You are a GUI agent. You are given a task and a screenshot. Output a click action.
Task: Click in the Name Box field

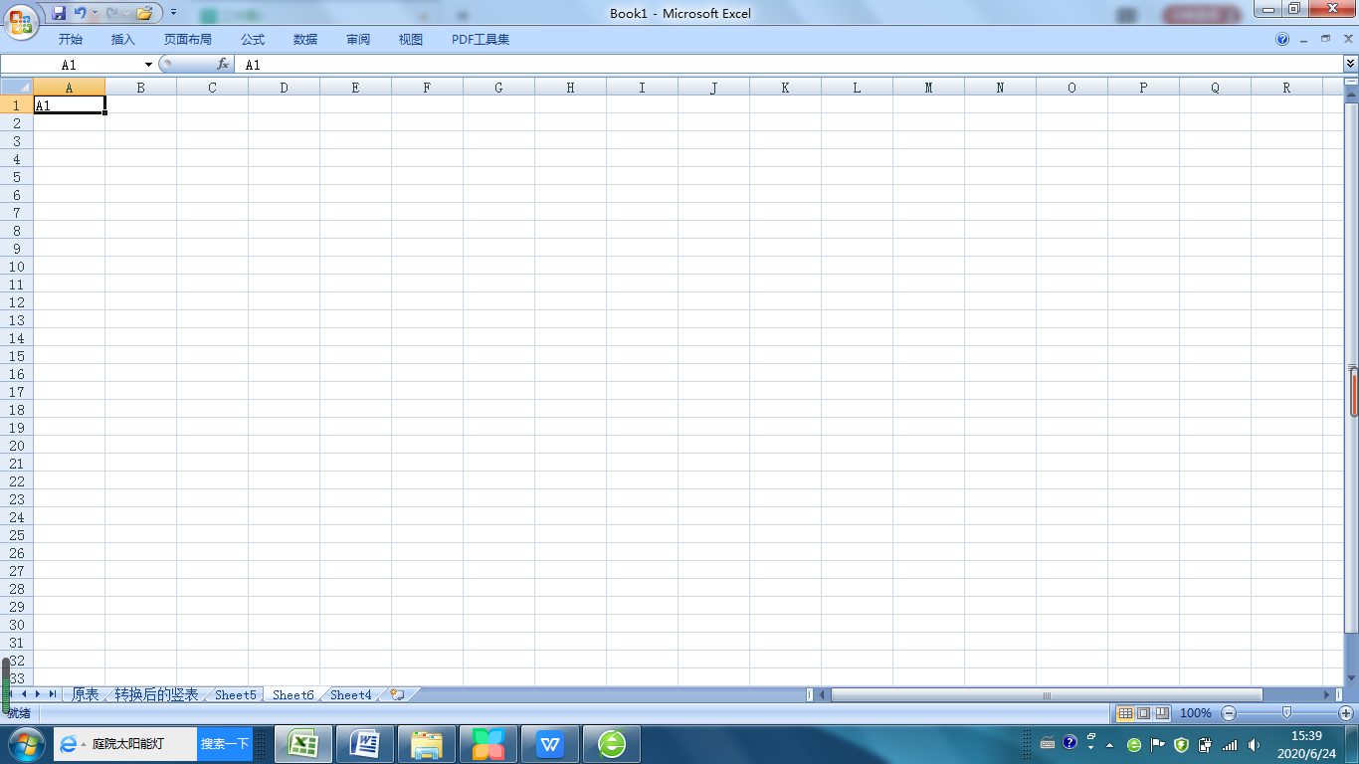pos(72,65)
